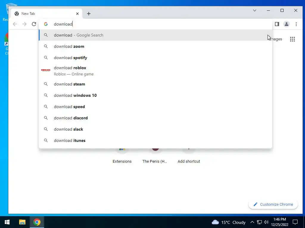305x228 pixels.
Task: Pick the 'download windows 10' suggestion
Action: point(155,95)
